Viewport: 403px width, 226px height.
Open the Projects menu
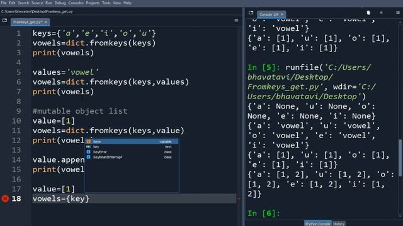pos(93,3)
